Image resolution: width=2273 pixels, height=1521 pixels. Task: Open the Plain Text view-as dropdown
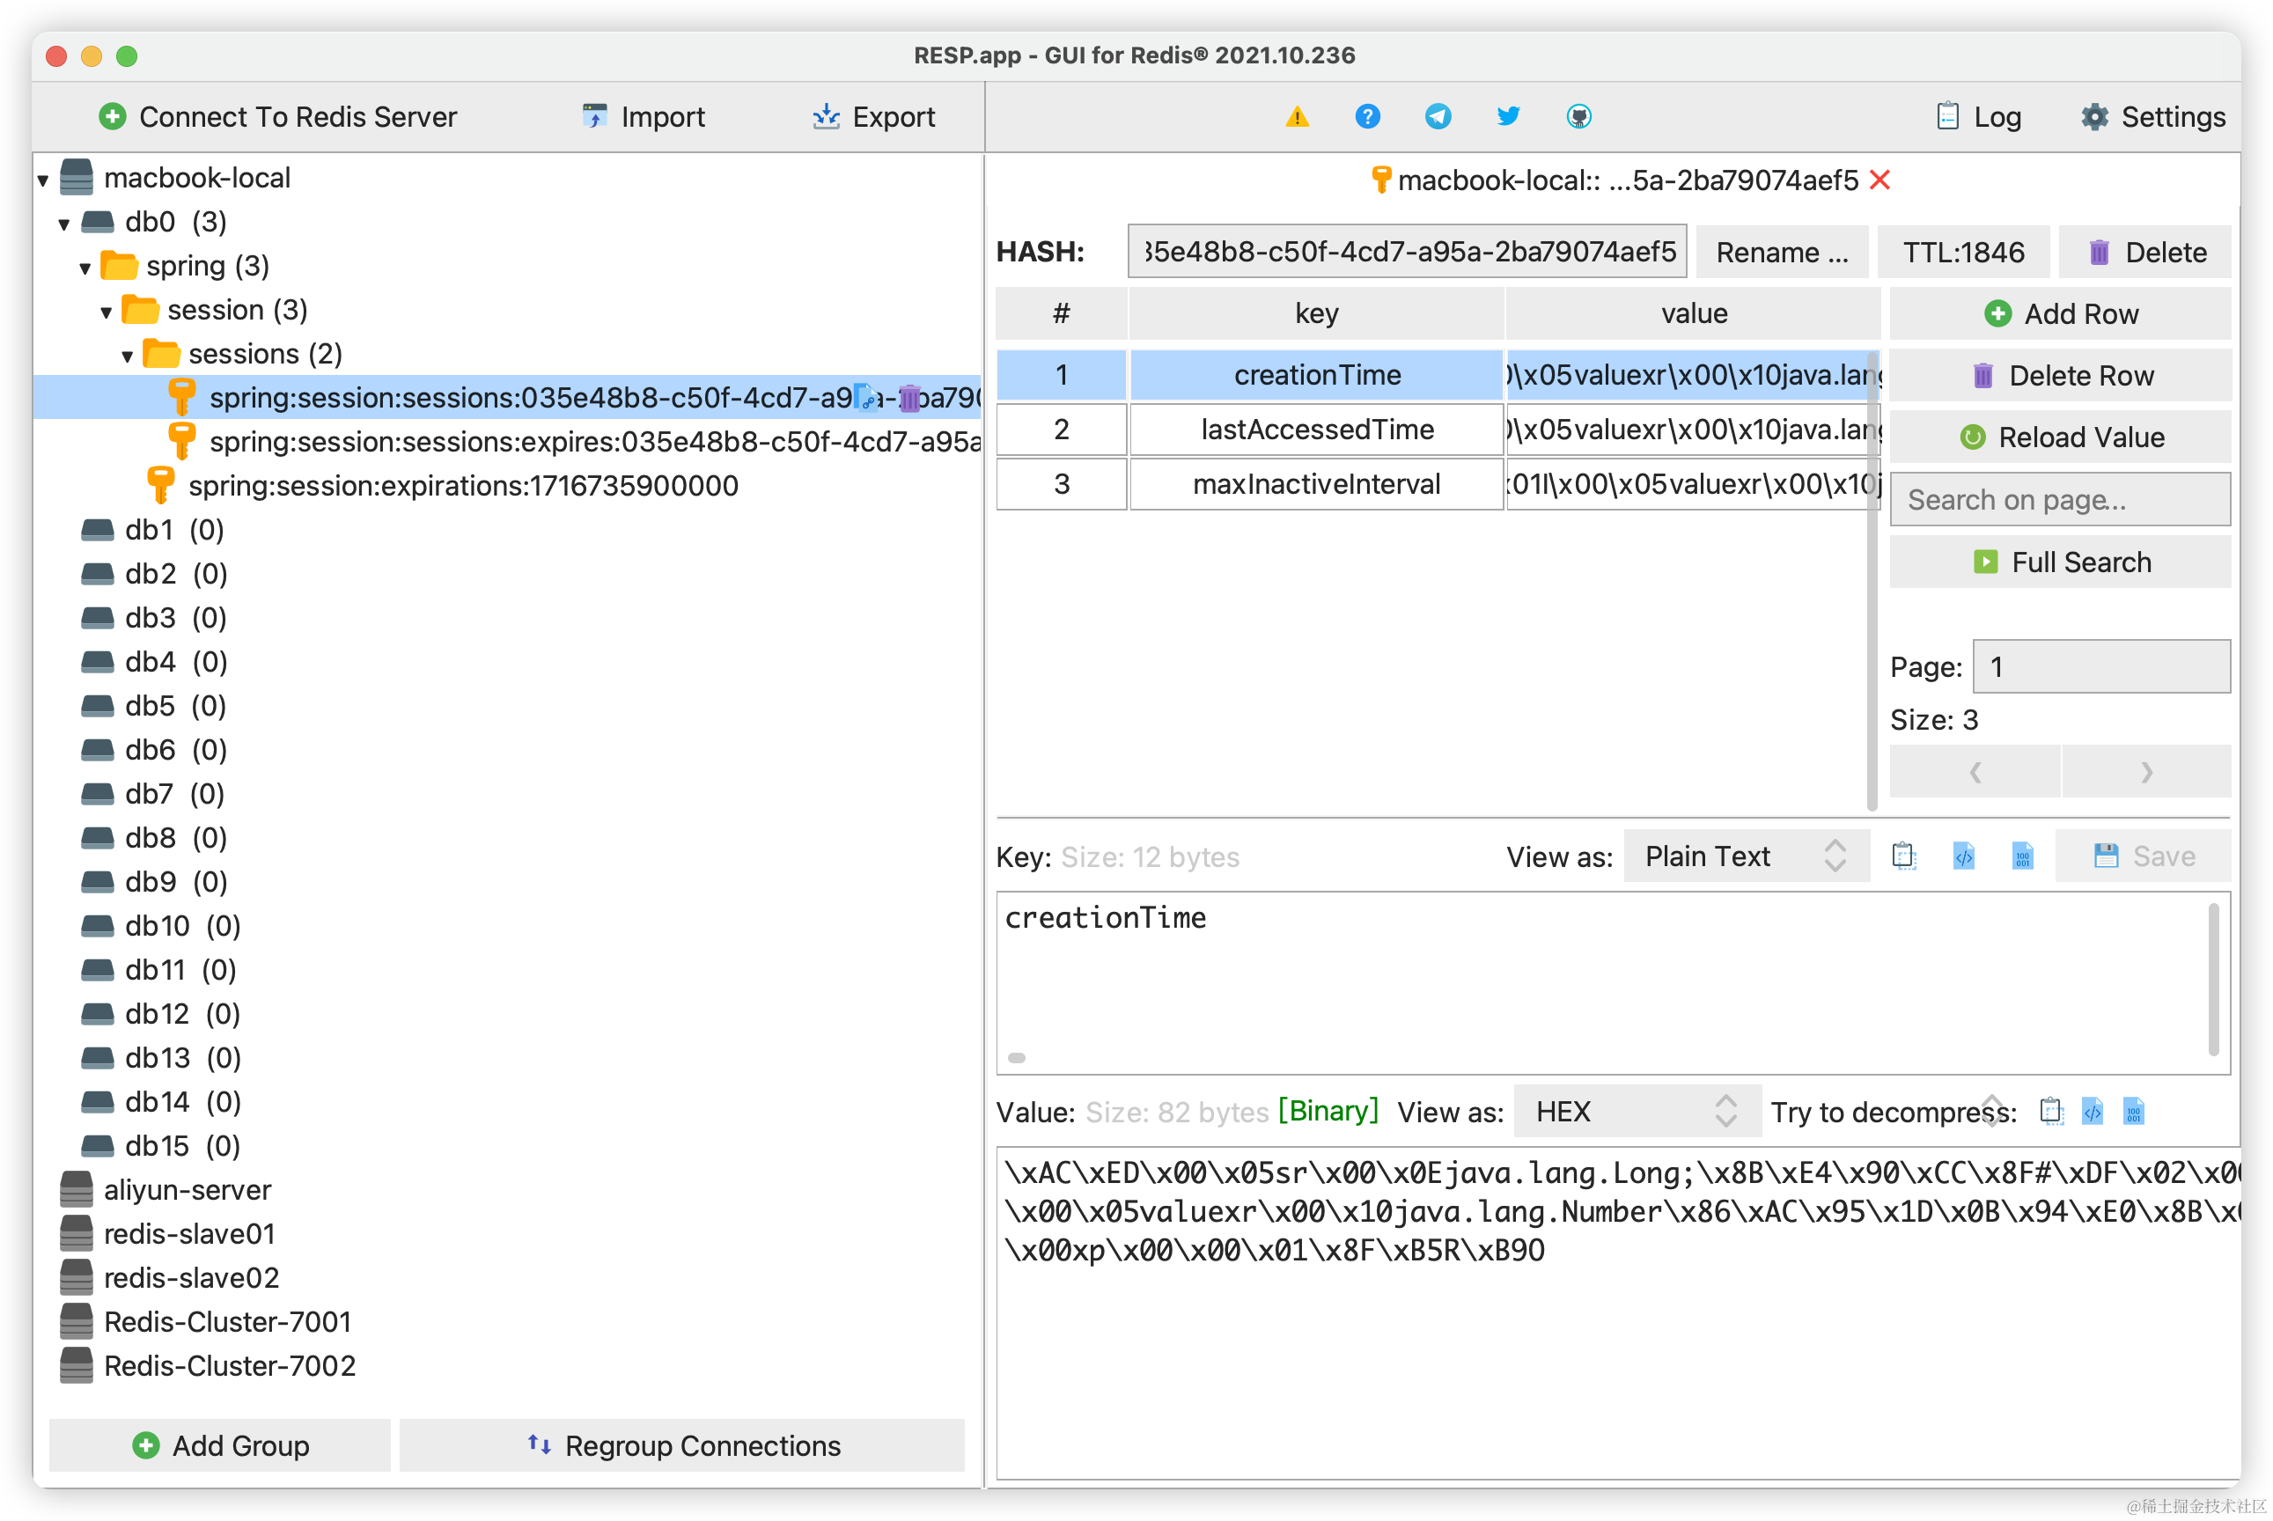(x=1746, y=856)
